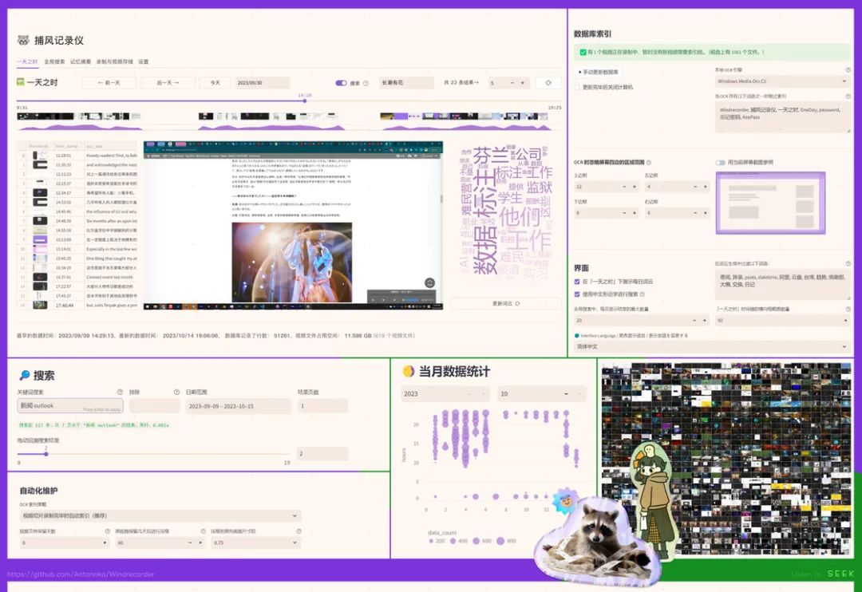
Task: Click the day search field containing 长濑有花
Action: coord(407,83)
